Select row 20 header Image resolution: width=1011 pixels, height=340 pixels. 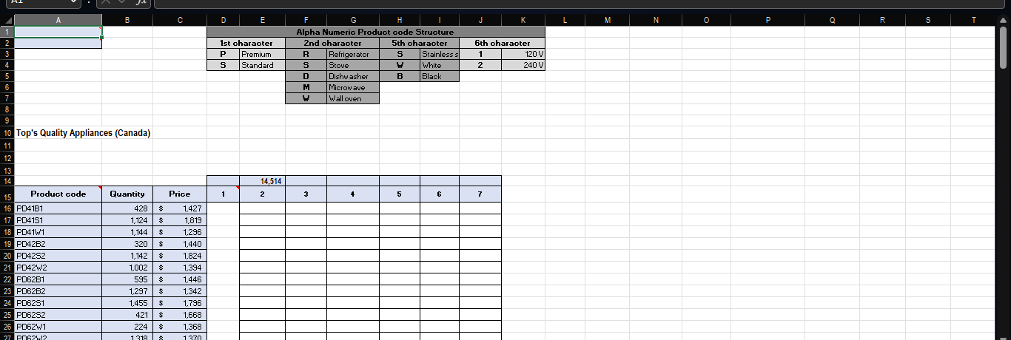[7, 255]
